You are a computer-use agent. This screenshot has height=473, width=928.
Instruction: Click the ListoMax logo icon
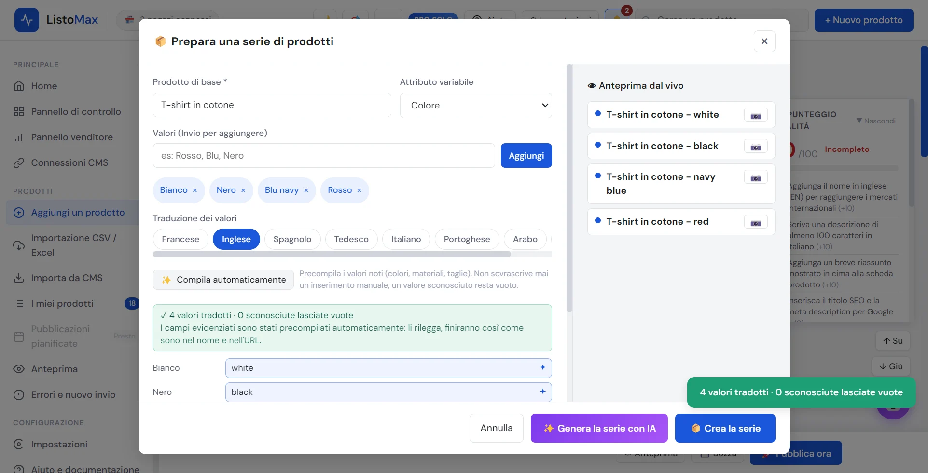tap(27, 20)
